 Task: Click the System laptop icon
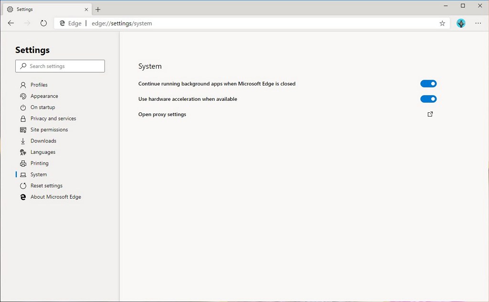tap(23, 175)
